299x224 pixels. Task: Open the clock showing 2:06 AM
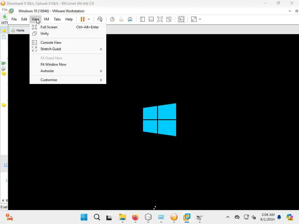[267, 217]
